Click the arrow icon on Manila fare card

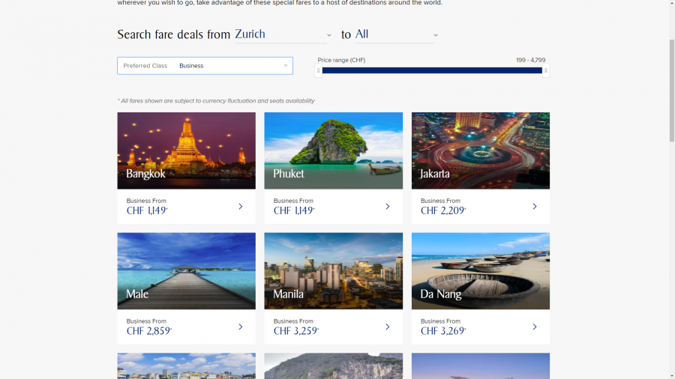(388, 327)
